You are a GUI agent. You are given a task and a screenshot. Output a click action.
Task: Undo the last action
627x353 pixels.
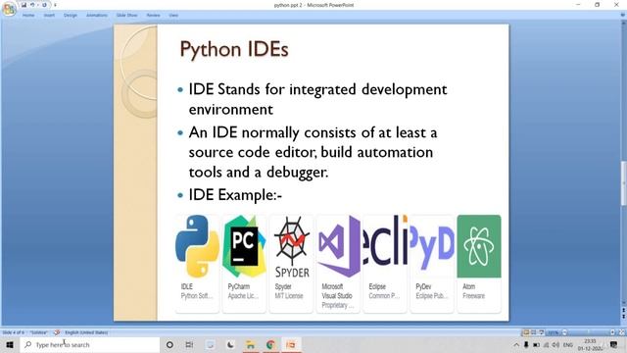(x=32, y=5)
